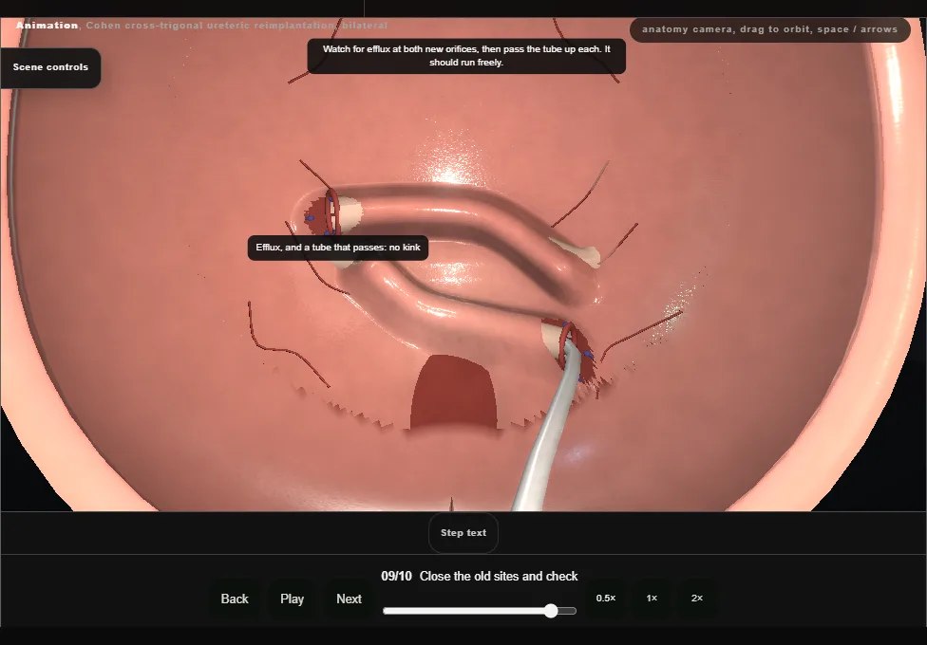
Task: Click the 'Efflux, and a tube that passes' label
Action: (x=338, y=248)
